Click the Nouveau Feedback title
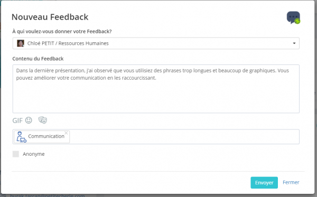The image size is (317, 197). pos(50,17)
